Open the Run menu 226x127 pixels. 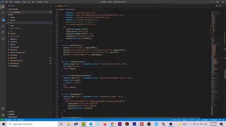click(x=33, y=2)
